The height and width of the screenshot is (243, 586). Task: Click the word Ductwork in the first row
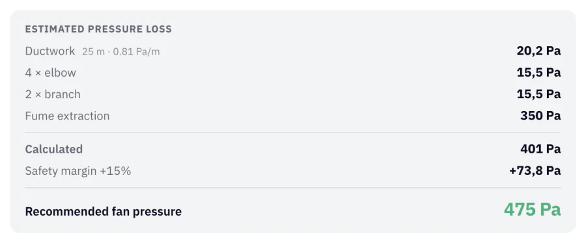50,51
